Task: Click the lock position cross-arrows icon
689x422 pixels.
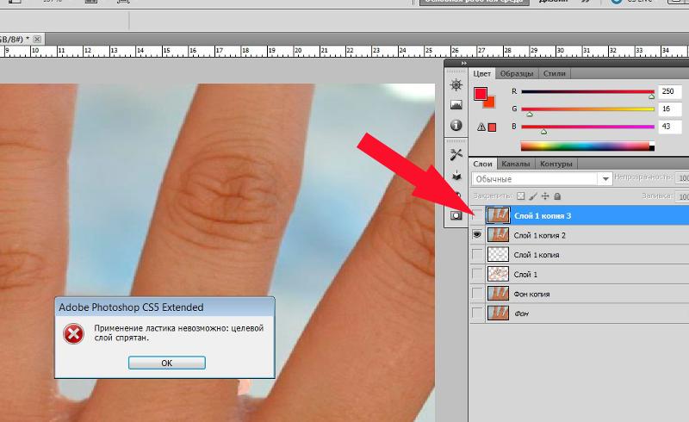Action: click(545, 196)
